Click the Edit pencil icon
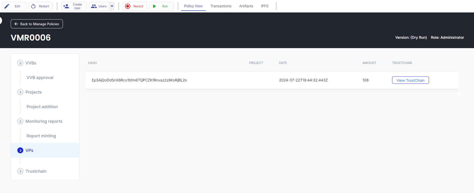Screen dimensions: 474x193 click(x=7, y=6)
